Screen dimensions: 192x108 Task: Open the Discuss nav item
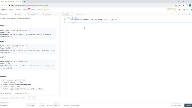(39, 10)
